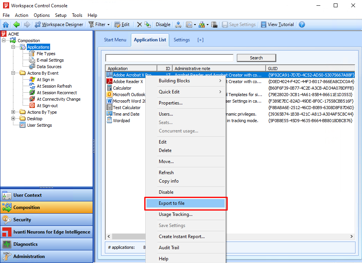Go back with the green left arrow
362x263 pixels.
click(16, 25)
